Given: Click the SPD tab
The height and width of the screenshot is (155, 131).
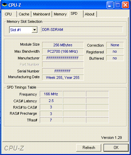Looking at the screenshot, I should pos(76,14).
